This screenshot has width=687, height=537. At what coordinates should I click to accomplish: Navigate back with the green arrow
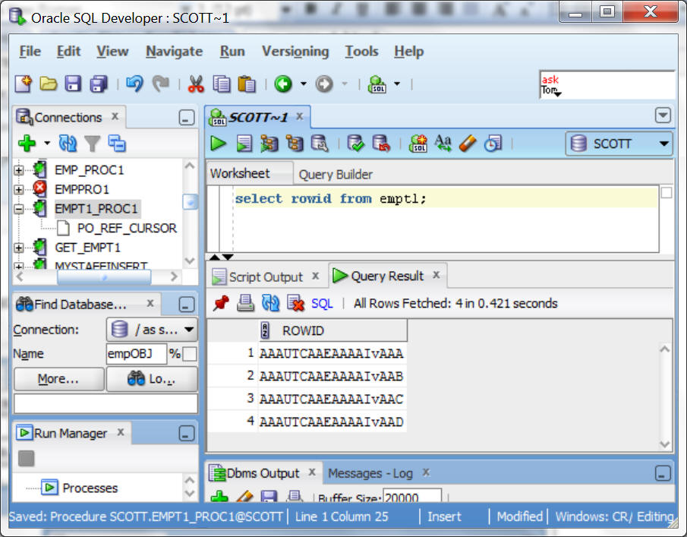(283, 84)
